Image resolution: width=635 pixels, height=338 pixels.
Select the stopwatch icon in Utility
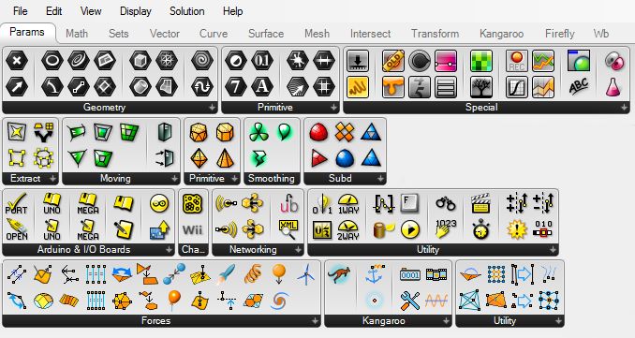tap(480, 229)
